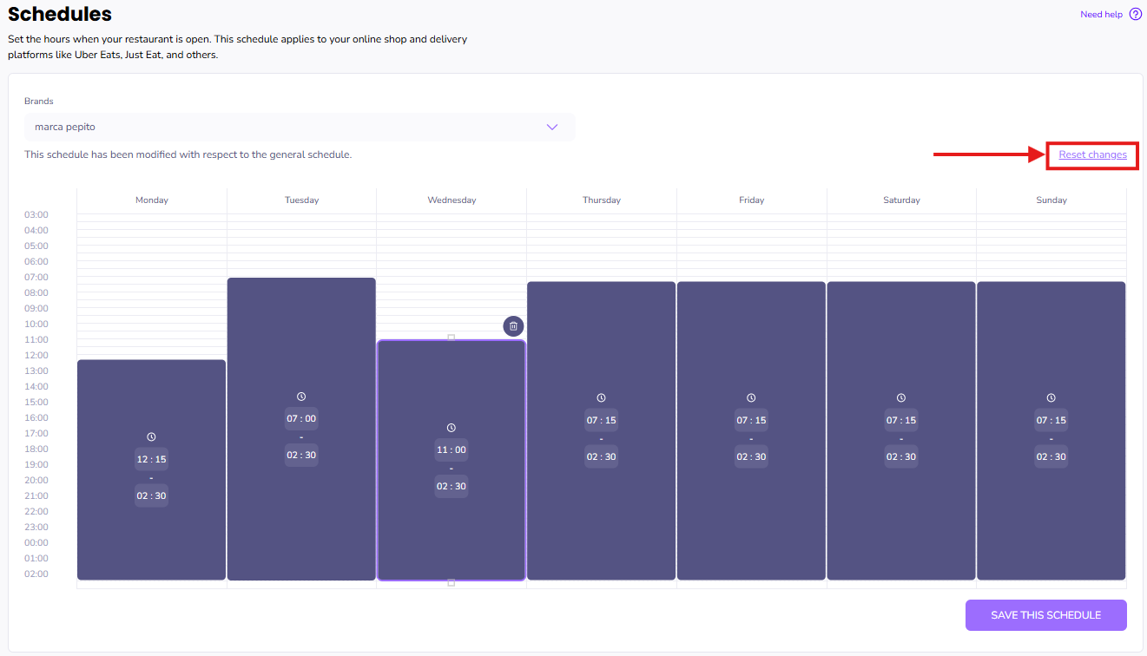This screenshot has height=656, width=1147.
Task: Click the Sunday column header
Action: coord(1051,200)
